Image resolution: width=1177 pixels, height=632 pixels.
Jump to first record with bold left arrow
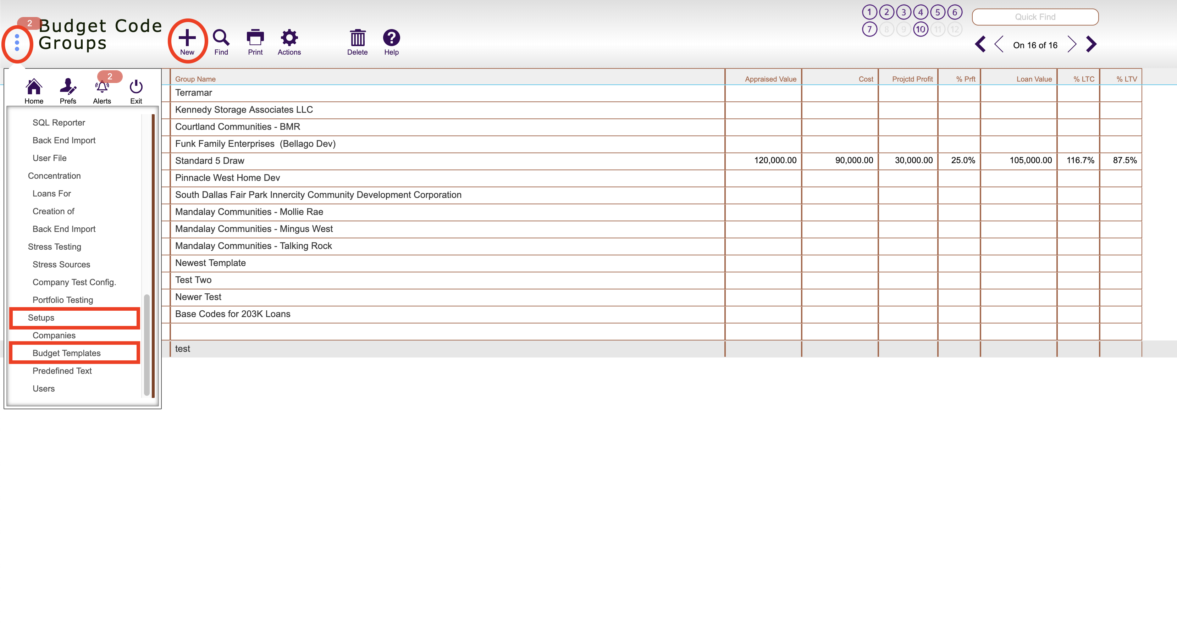coord(980,44)
